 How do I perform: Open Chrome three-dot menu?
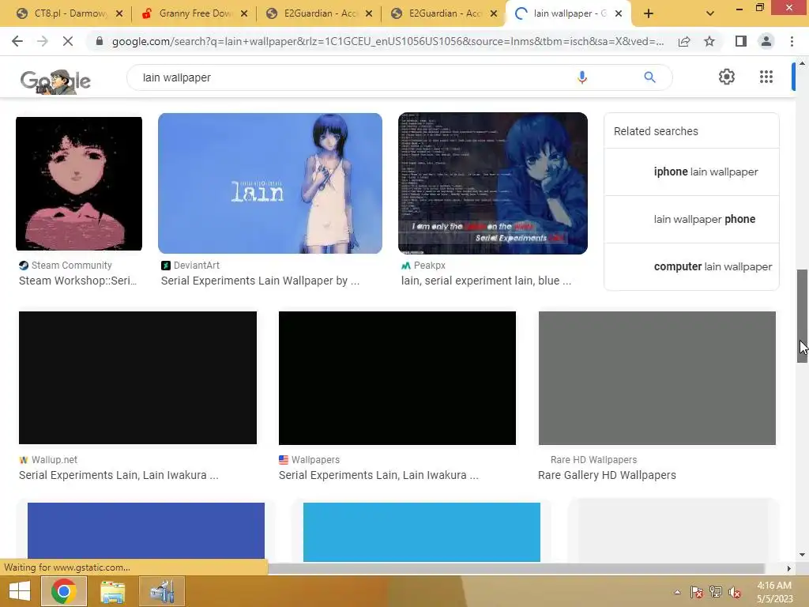(x=792, y=41)
